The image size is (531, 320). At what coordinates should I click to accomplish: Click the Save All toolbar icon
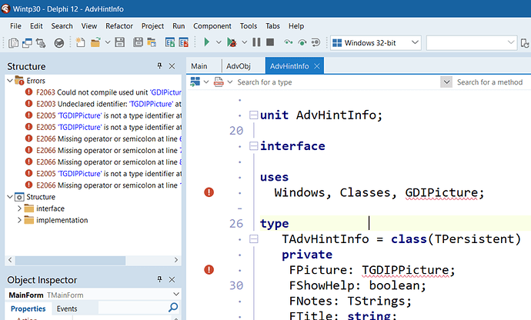(138, 42)
